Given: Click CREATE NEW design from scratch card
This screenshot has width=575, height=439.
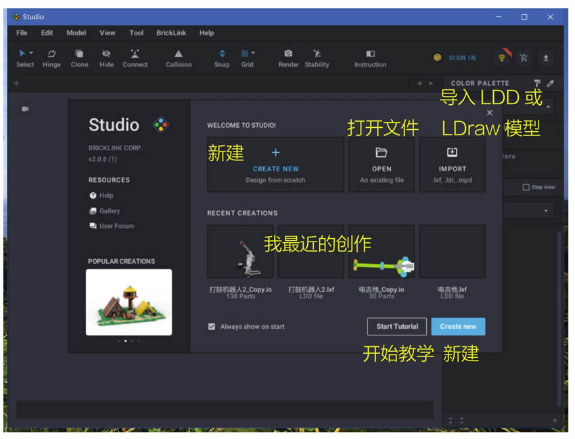Looking at the screenshot, I should coord(275,164).
